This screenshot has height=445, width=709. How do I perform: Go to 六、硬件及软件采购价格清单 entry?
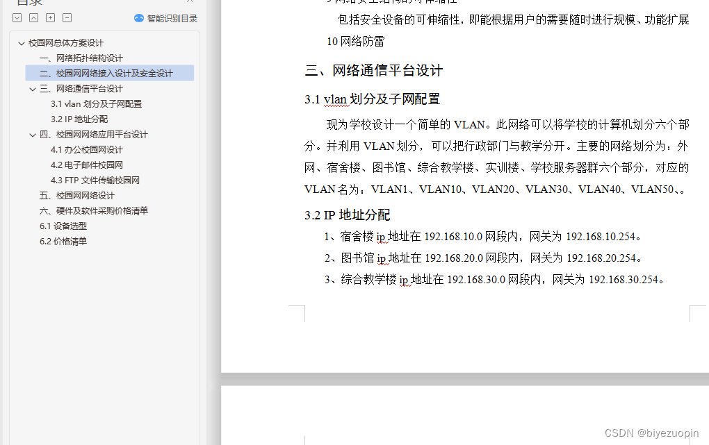tap(94, 211)
